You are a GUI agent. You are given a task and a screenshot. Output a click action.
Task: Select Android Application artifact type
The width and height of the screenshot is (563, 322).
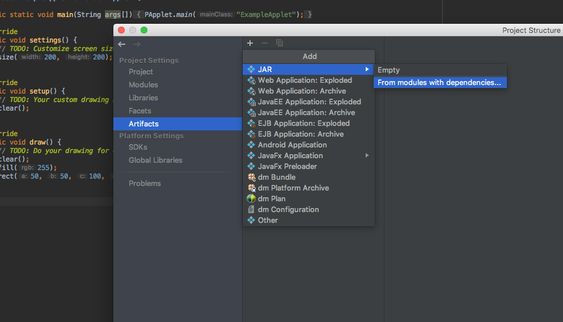click(292, 145)
